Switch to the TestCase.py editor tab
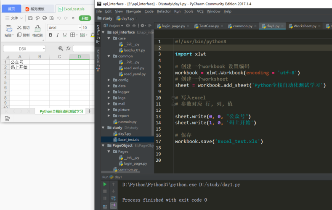 209,26
